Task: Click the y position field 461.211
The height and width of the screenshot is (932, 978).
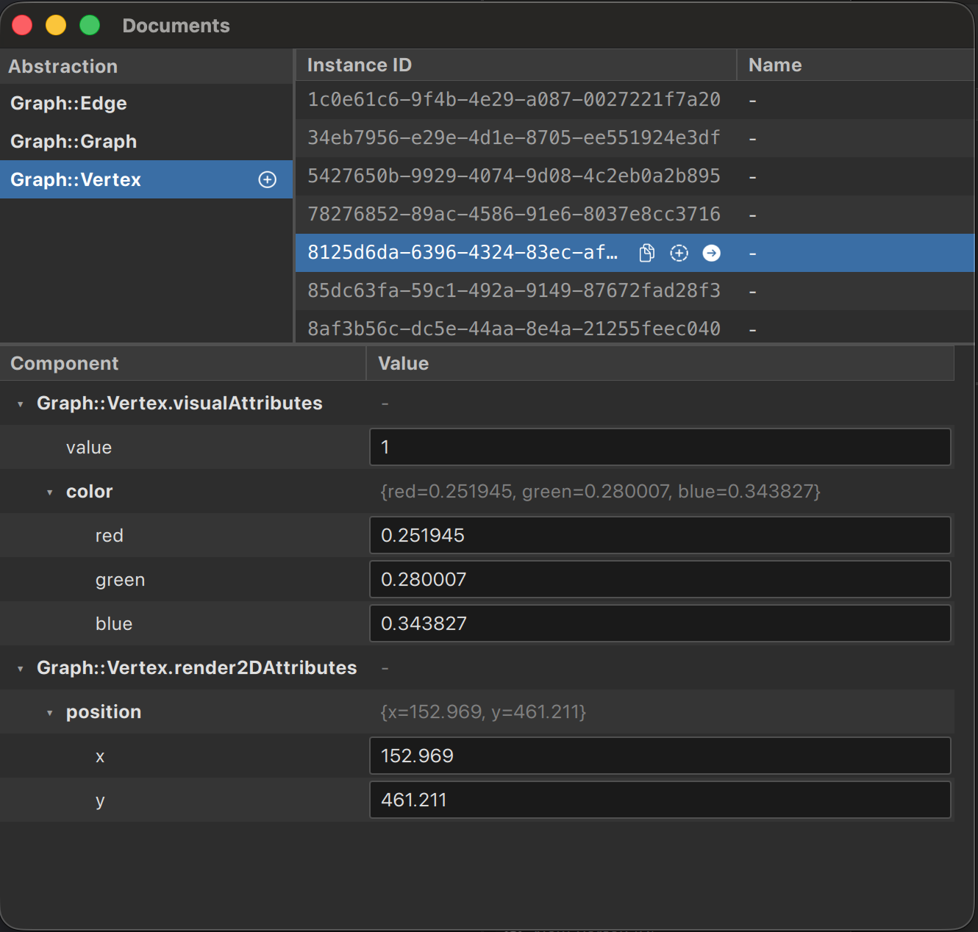Action: pos(660,800)
